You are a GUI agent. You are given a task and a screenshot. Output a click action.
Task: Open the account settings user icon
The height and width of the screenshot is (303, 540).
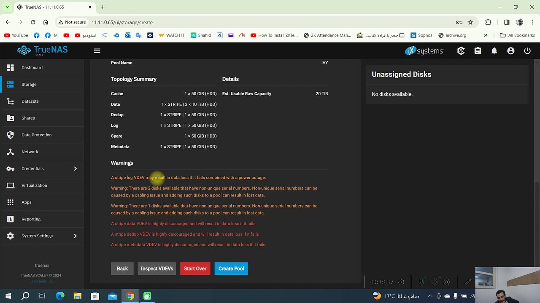[511, 51]
